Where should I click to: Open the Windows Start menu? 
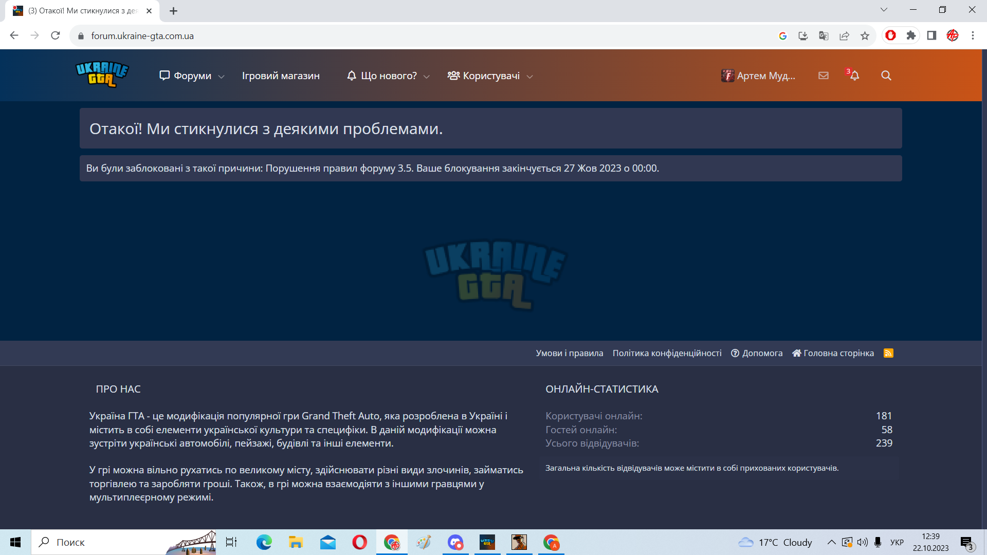click(15, 542)
